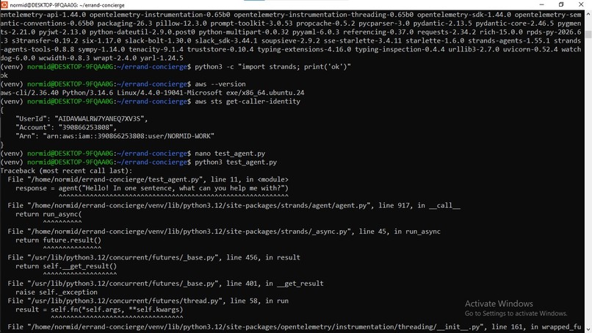
Task: Close the errand-concierge terminal window
Action: tap(581, 4)
